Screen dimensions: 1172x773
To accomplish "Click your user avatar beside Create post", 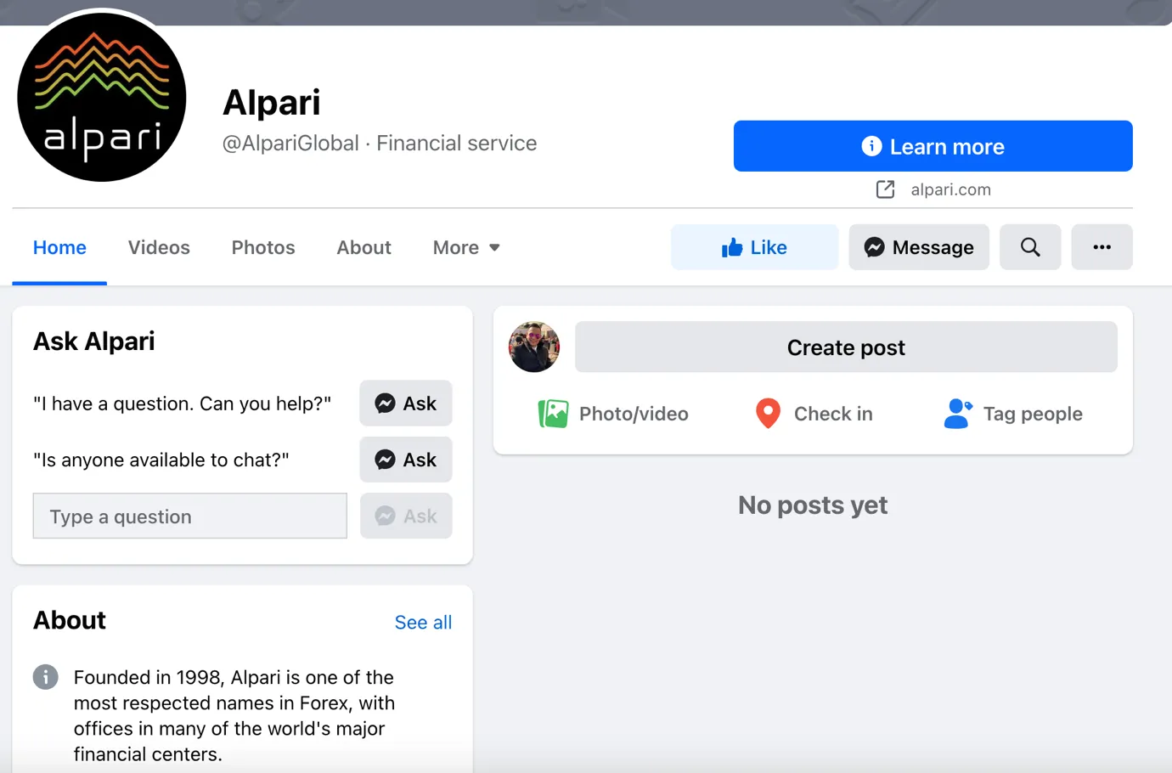I will click(534, 347).
